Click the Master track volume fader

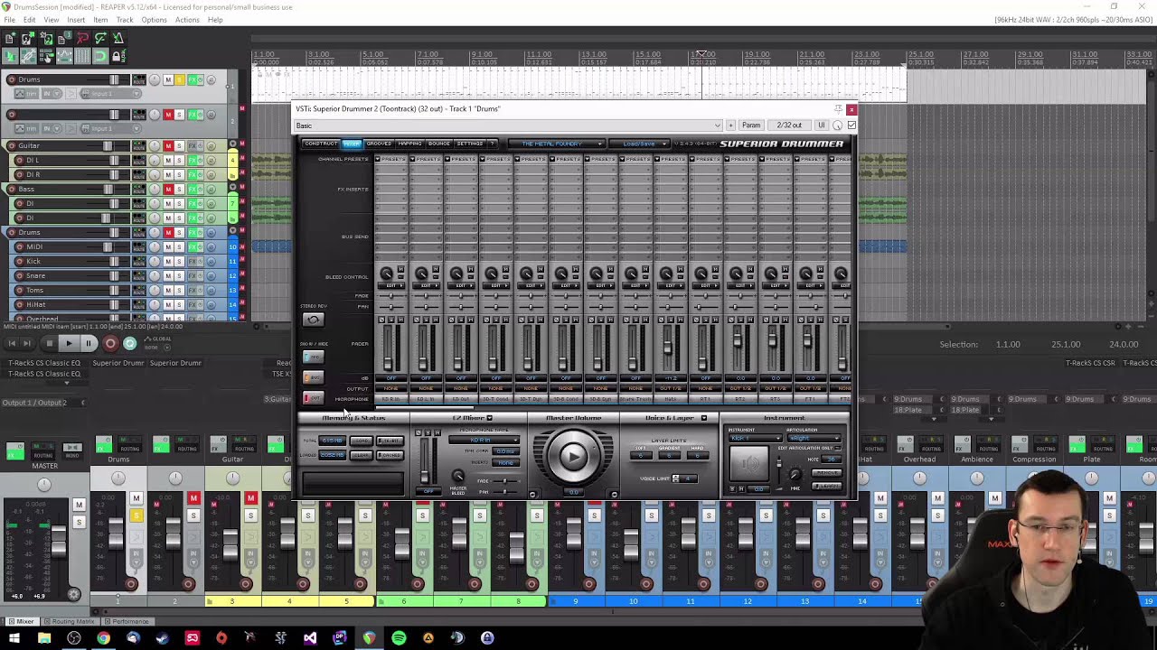click(x=59, y=541)
